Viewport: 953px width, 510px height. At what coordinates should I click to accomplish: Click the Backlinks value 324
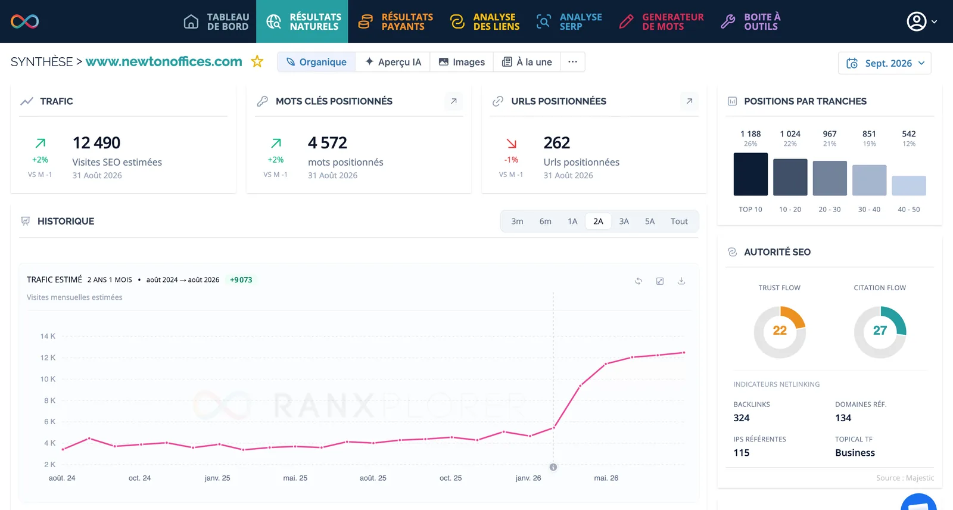pos(742,418)
